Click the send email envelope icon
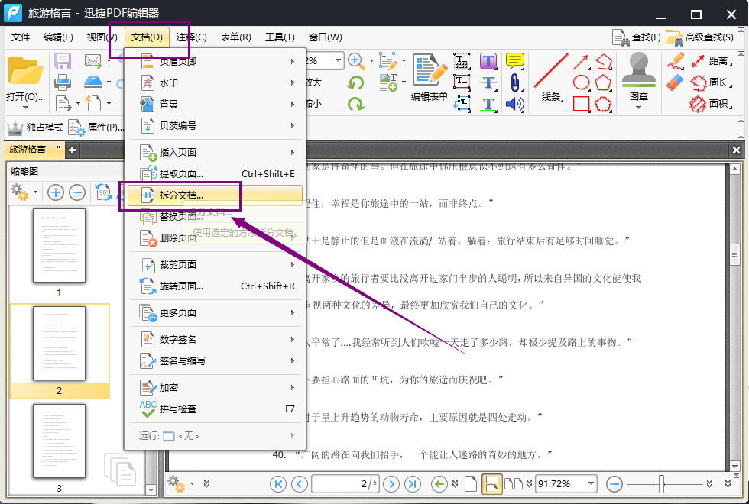The image size is (749, 504). tap(92, 60)
